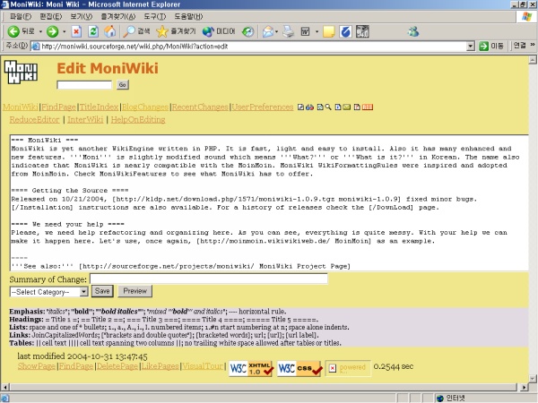
Task: Edit page with Word icon in toolbar
Action: pyautogui.click(x=305, y=31)
